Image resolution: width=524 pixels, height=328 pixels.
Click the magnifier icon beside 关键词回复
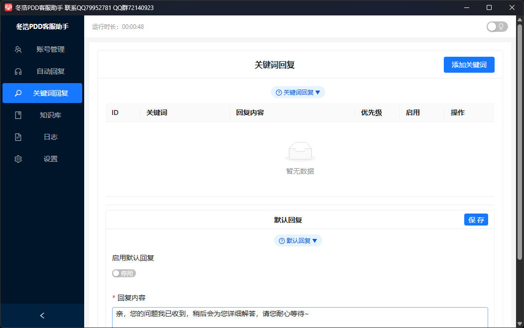tap(18, 93)
